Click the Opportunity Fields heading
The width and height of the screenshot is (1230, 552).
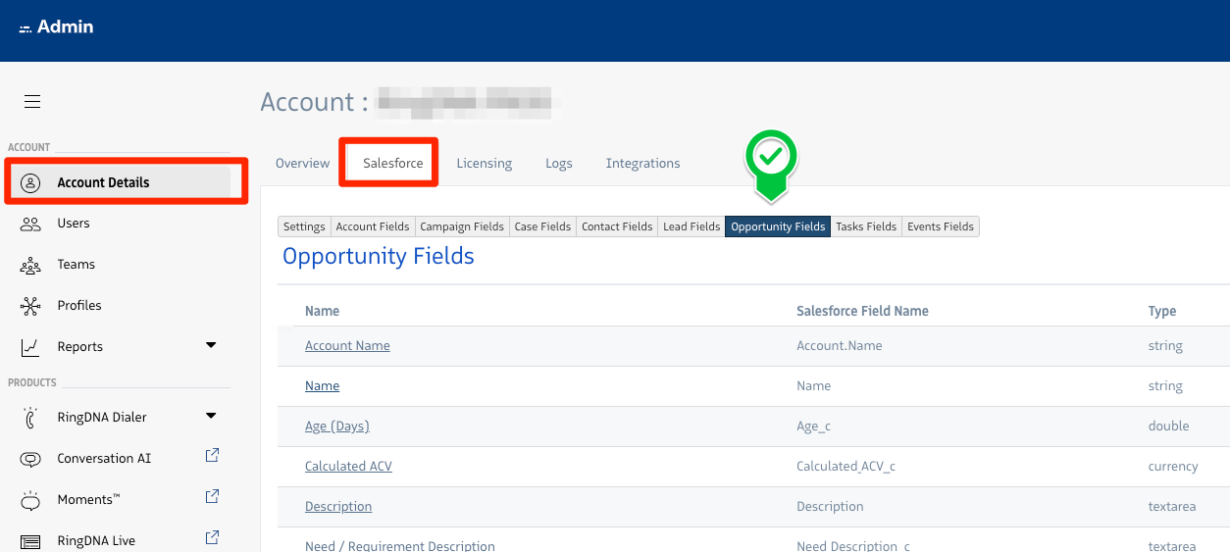click(379, 257)
